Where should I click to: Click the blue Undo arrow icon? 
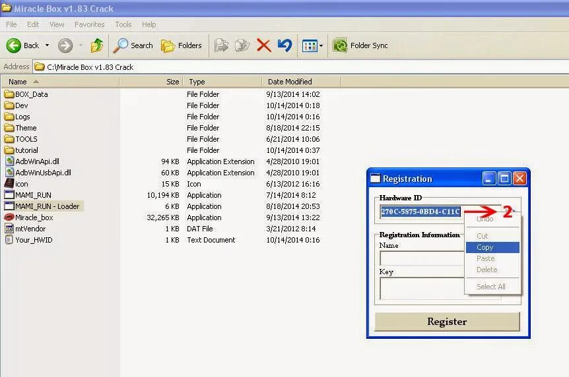(x=285, y=45)
